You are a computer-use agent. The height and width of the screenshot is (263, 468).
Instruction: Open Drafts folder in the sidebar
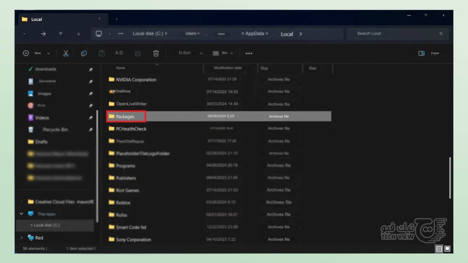pyautogui.click(x=41, y=142)
